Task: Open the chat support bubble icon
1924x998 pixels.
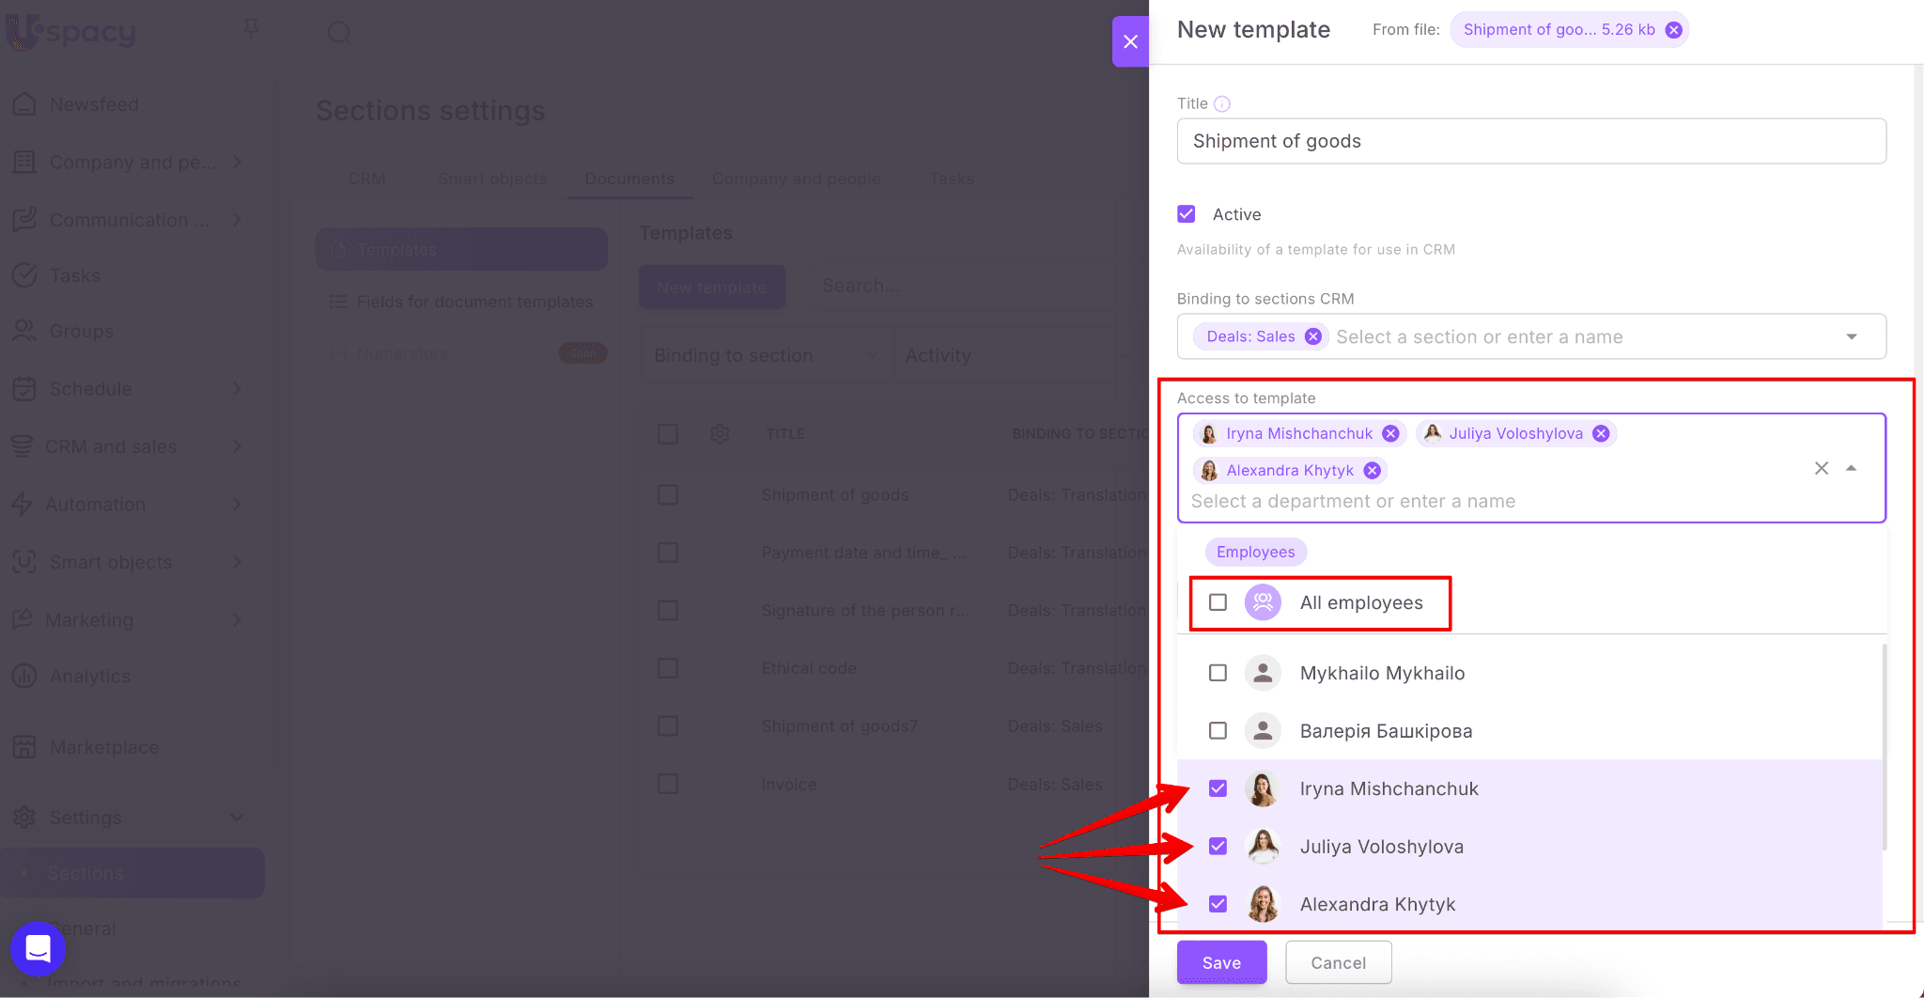Action: pos(38,949)
